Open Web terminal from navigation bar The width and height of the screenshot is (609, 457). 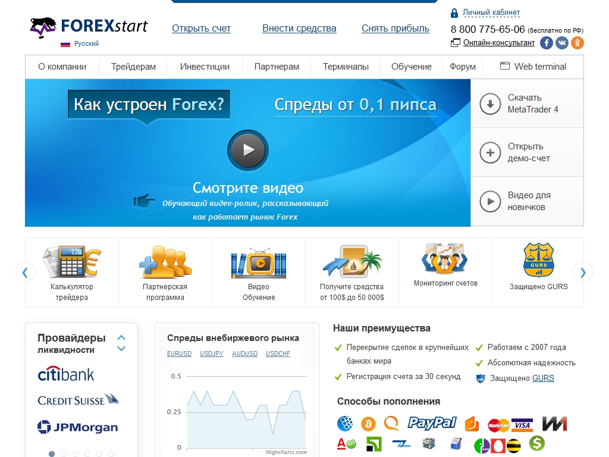tap(533, 67)
